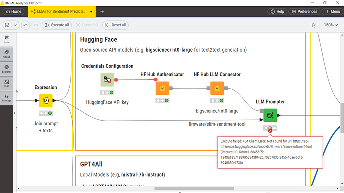This screenshot has height=193, width=344.
Task: Click the LLM Prompter error status icon
Action: [270, 131]
